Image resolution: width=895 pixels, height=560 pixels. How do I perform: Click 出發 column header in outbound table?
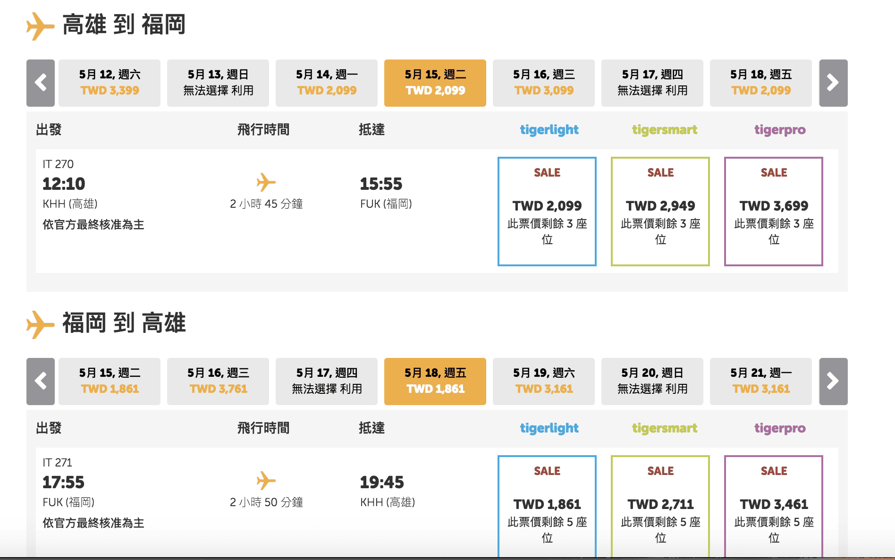49,129
